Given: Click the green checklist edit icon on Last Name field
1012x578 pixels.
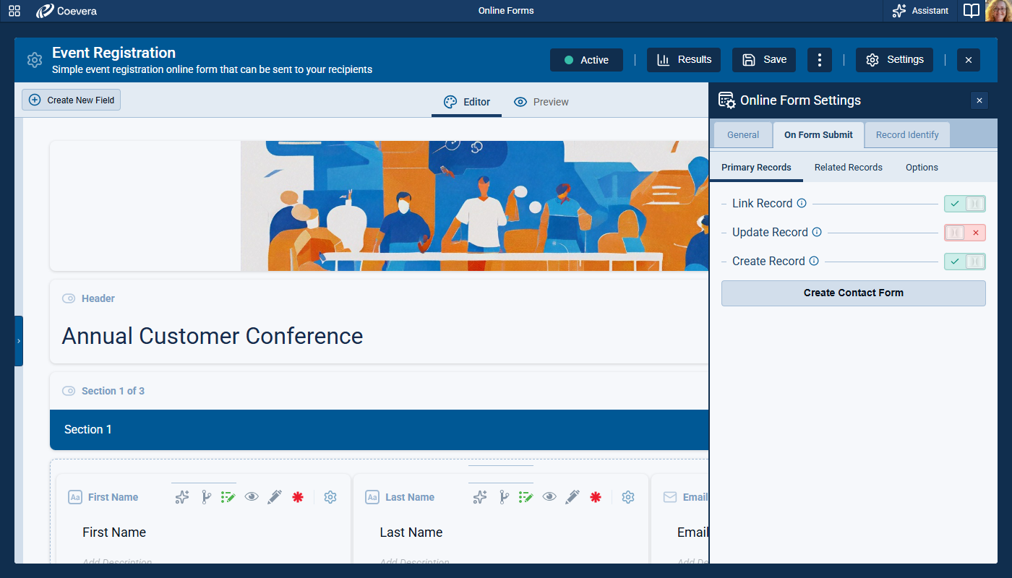Looking at the screenshot, I should pos(526,497).
